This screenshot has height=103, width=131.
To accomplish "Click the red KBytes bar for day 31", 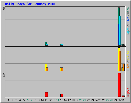I will tap(123, 96).
